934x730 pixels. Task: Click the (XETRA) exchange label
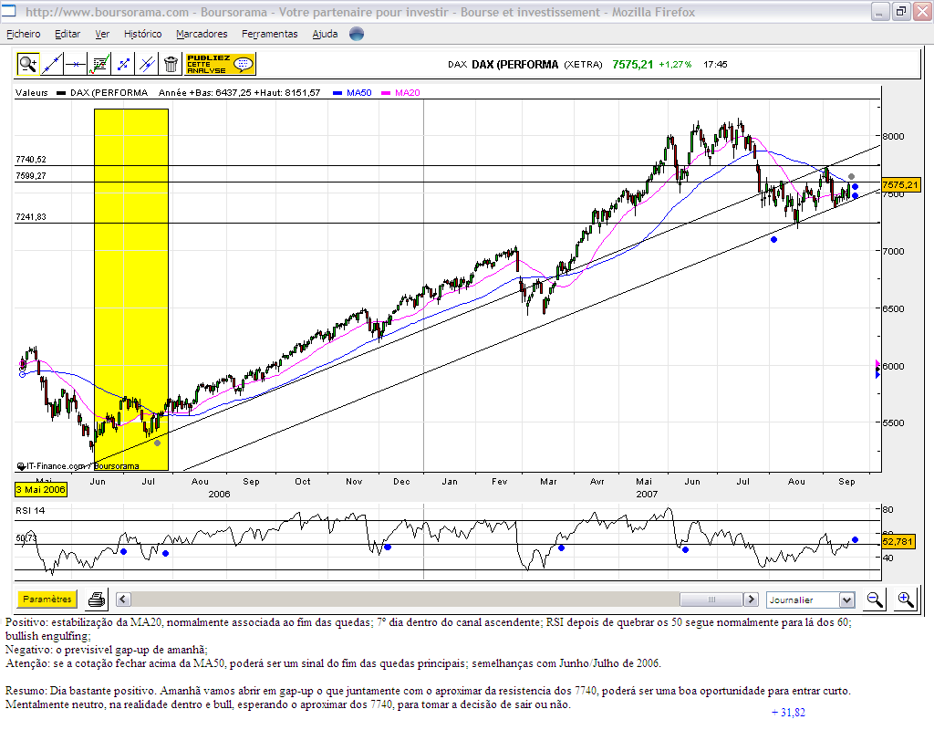[x=583, y=65]
